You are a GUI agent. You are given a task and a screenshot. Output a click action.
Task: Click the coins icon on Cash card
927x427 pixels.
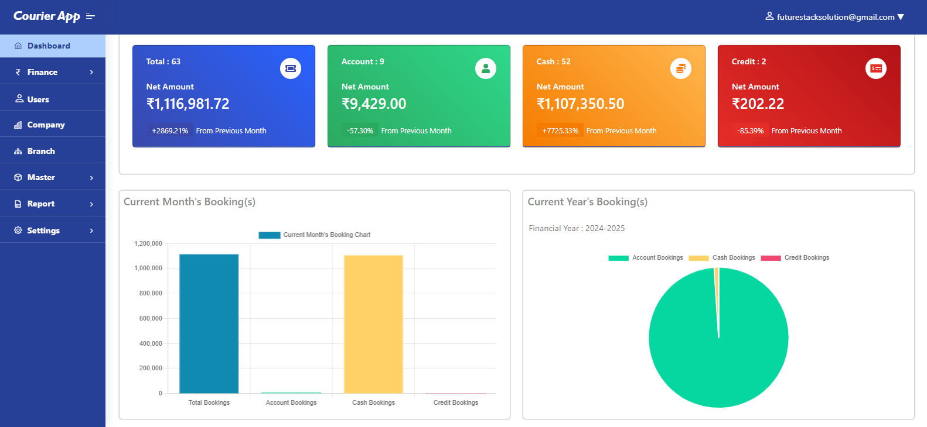(680, 68)
